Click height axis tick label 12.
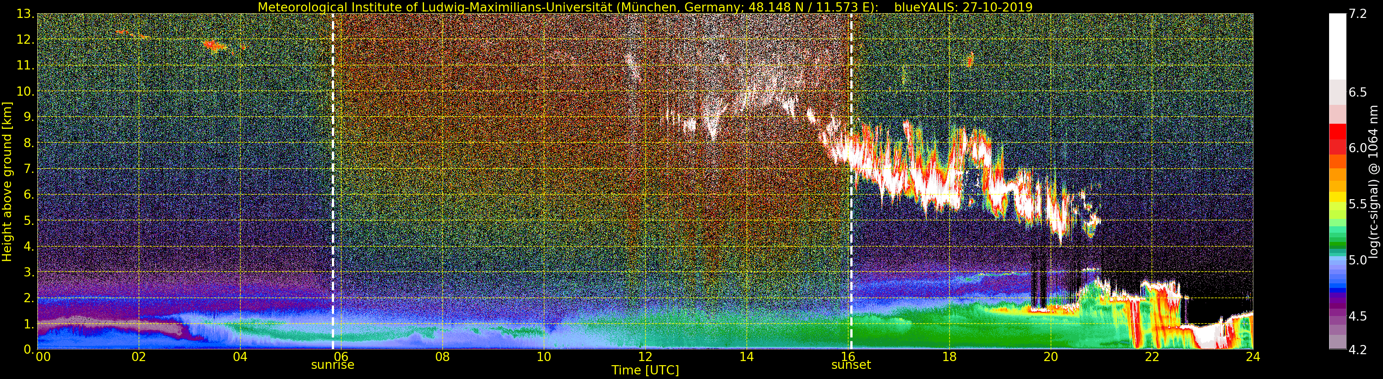Viewport: 1383px width, 379px height. pyautogui.click(x=25, y=40)
